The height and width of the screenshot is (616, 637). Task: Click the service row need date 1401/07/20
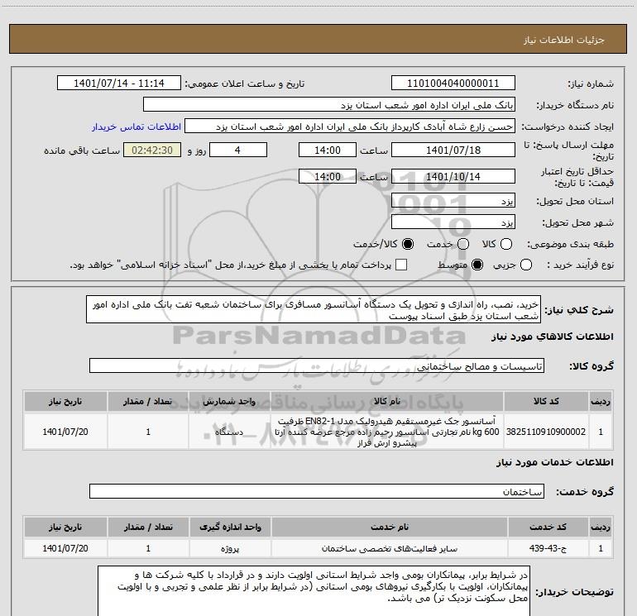pyautogui.click(x=65, y=548)
